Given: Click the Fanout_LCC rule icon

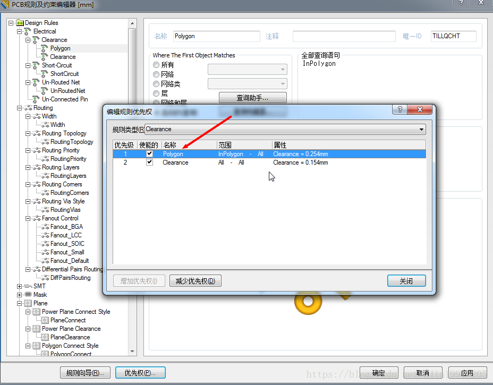Looking at the screenshot, I should [x=45, y=235].
